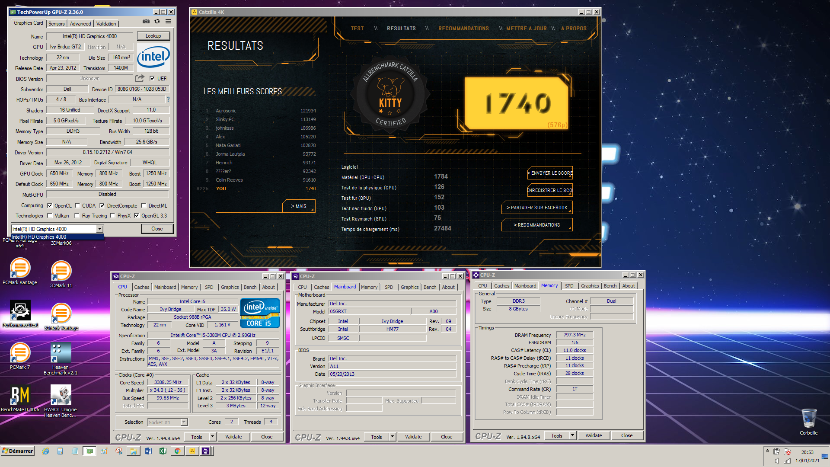
Task: Toggle the PhysX checkbox
Action: (112, 216)
